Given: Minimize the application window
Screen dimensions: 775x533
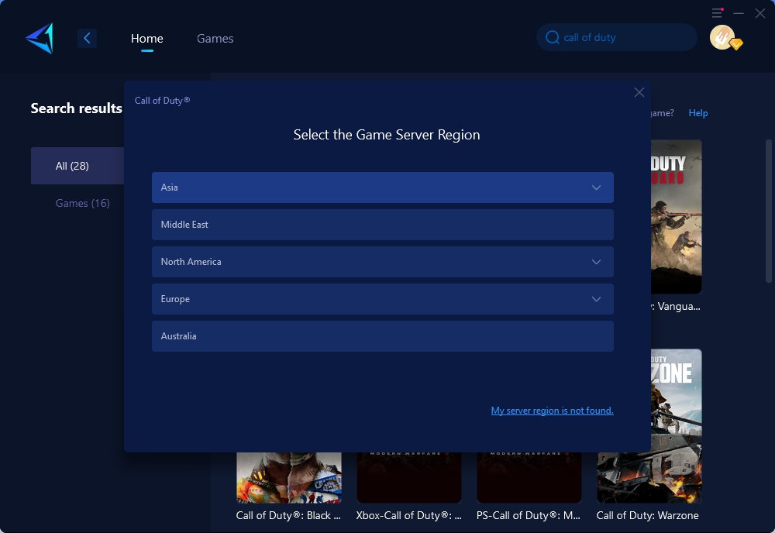Looking at the screenshot, I should click(x=739, y=13).
